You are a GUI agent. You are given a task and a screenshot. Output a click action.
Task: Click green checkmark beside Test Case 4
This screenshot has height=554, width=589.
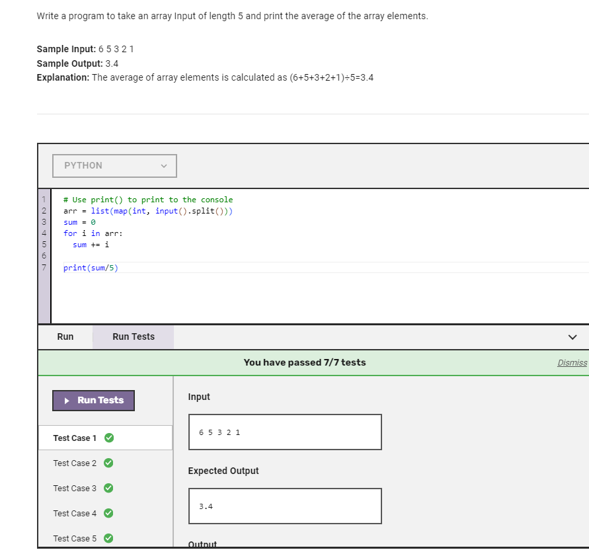pos(108,514)
